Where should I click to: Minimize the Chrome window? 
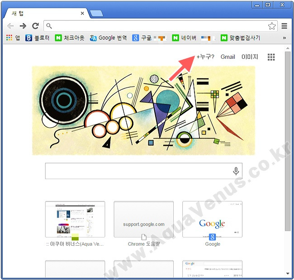257,5
